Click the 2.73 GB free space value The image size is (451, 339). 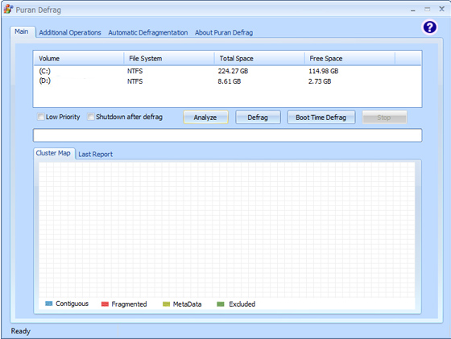coord(320,81)
